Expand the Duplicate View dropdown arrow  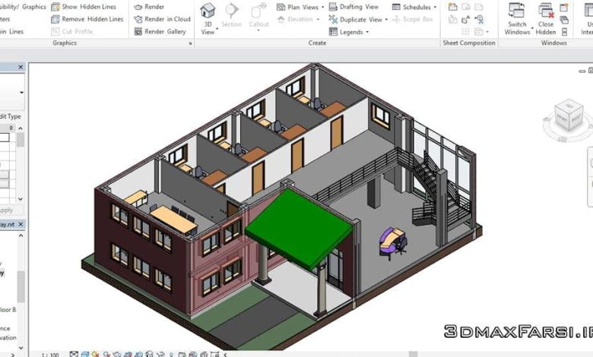[386, 20]
